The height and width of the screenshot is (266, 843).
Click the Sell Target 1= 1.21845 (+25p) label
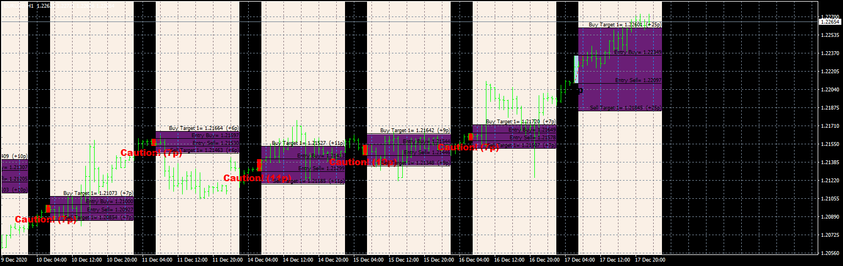pyautogui.click(x=626, y=107)
